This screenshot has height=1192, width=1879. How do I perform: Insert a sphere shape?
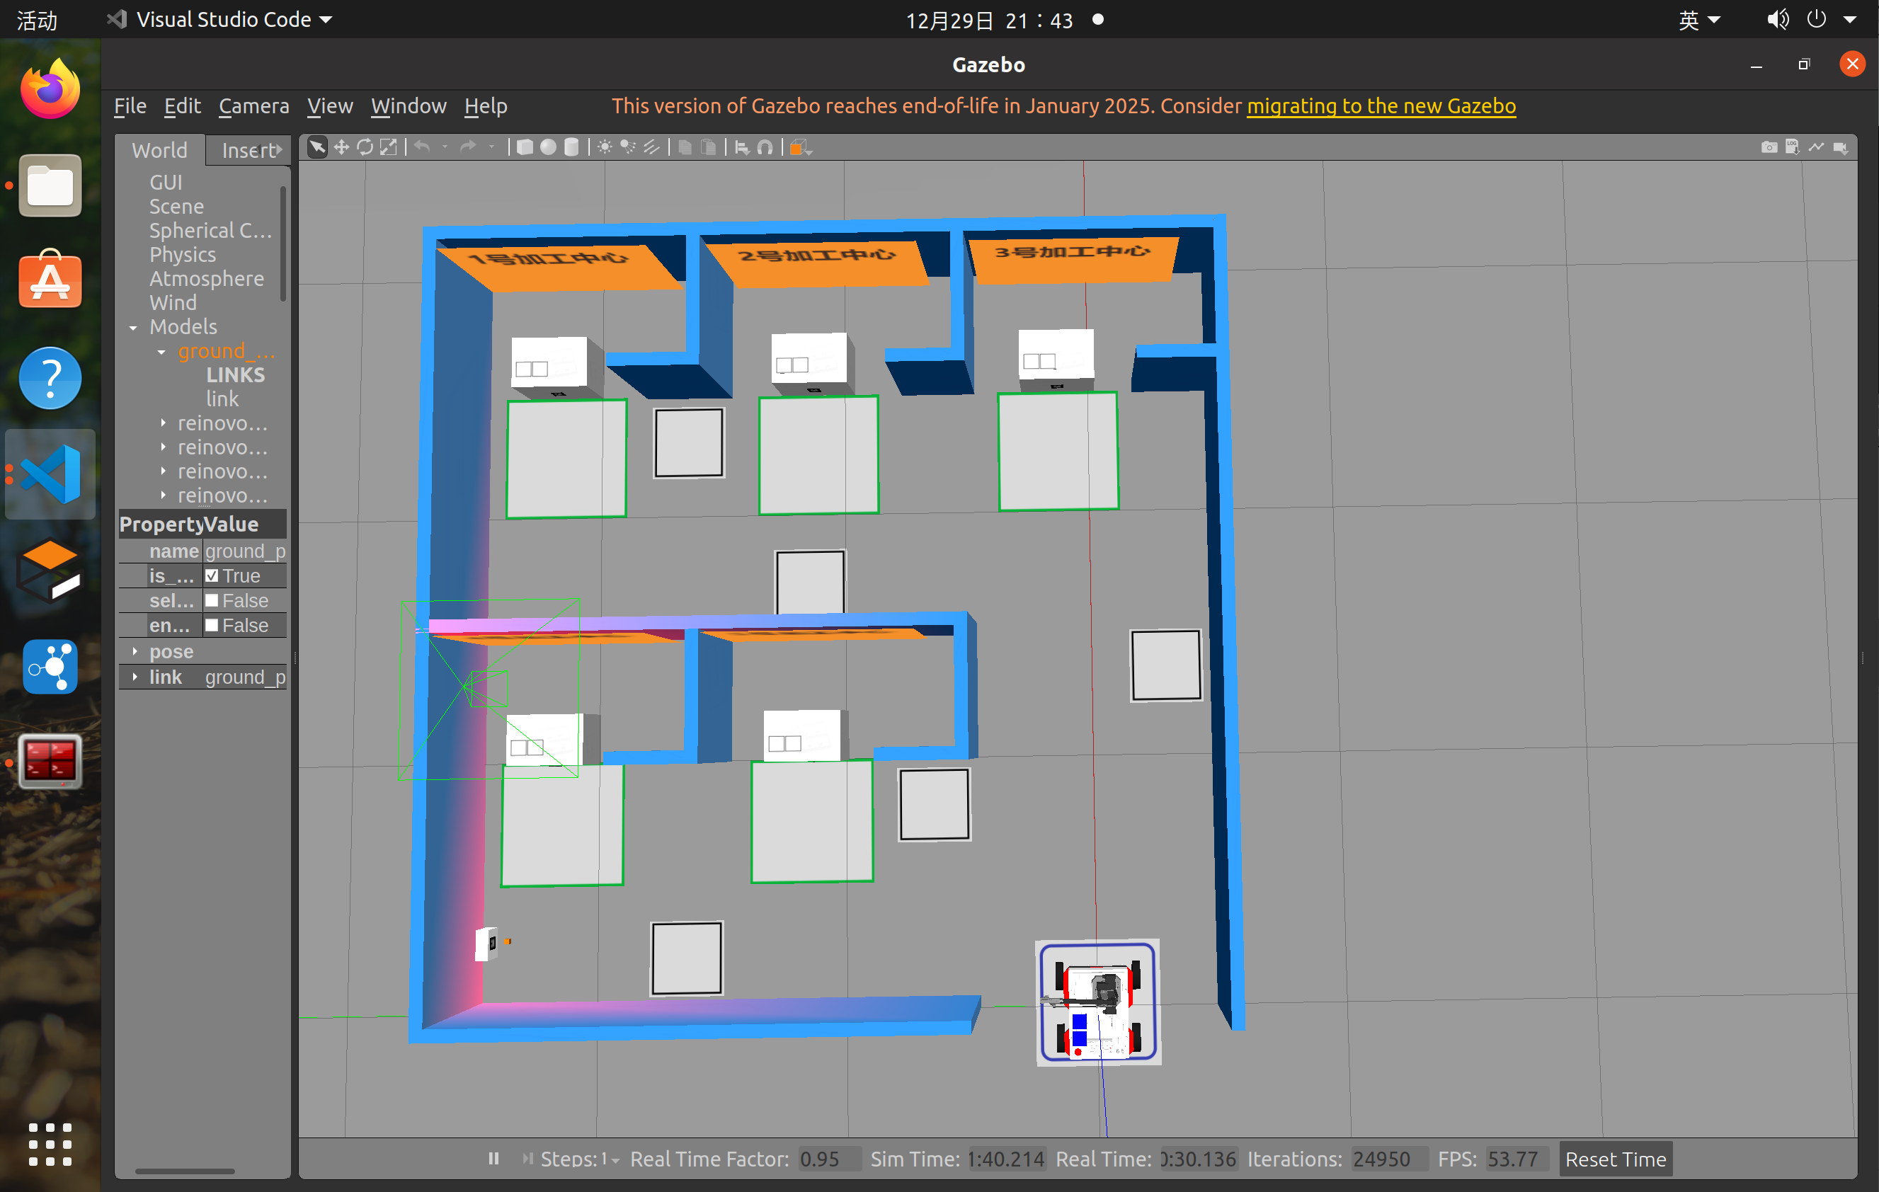[x=549, y=147]
